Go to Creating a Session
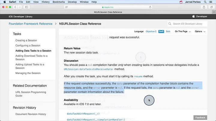The width and height of the screenshot is (216, 121). point(26,40)
